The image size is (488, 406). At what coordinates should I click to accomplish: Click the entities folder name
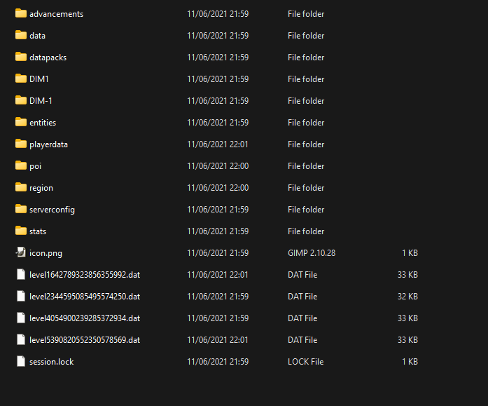[43, 123]
